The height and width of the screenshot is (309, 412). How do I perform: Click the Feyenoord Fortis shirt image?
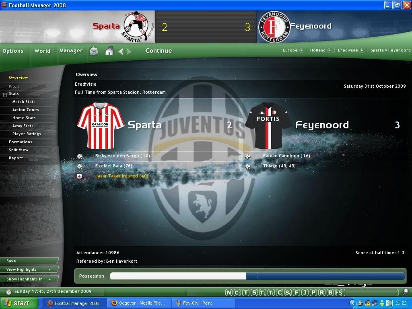268,126
